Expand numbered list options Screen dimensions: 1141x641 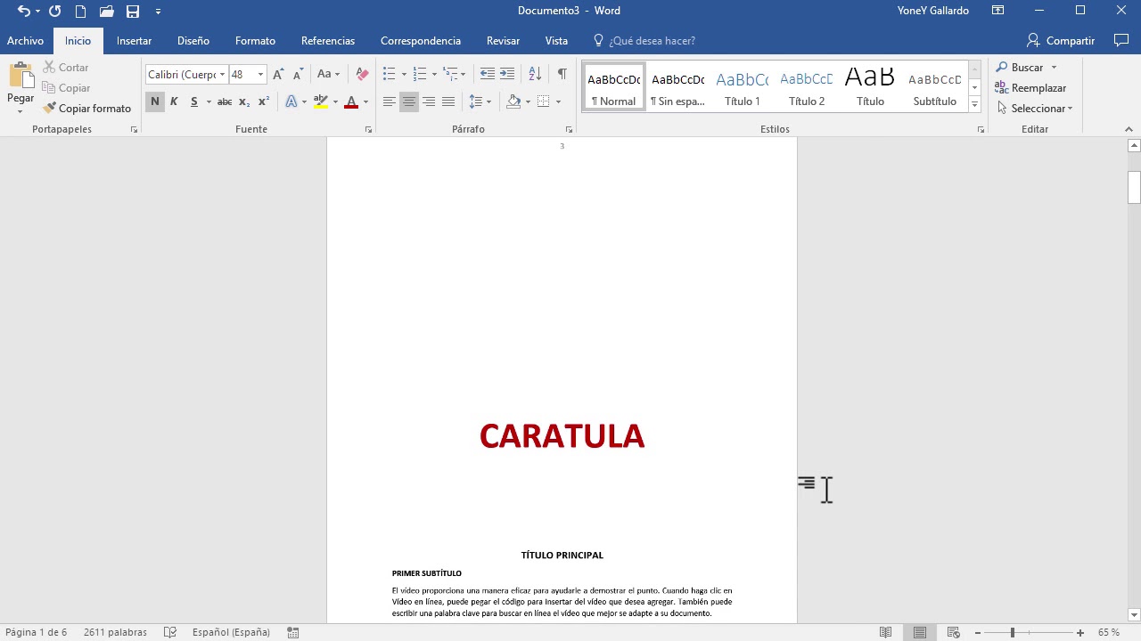[434, 74]
